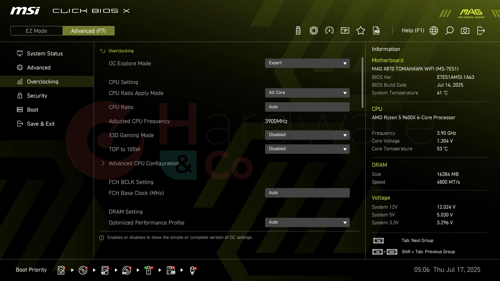500x281 pixels.
Task: Open Favorites via the star icon
Action: [361, 31]
